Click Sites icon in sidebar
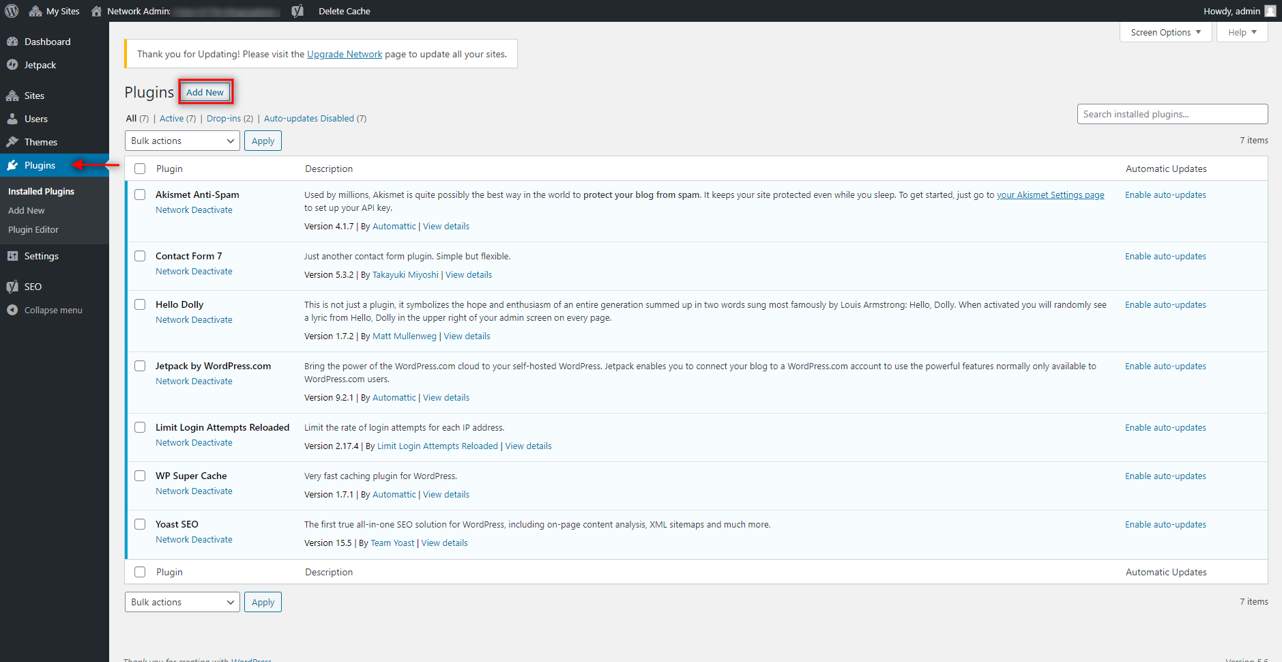Viewport: 1282px width, 662px height. (12, 96)
